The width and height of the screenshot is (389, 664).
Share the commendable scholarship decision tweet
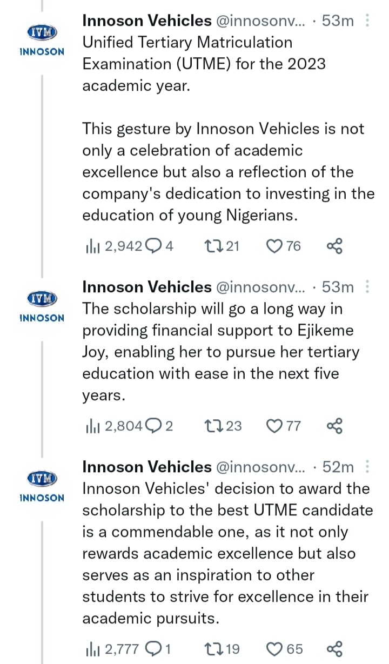coord(335,649)
